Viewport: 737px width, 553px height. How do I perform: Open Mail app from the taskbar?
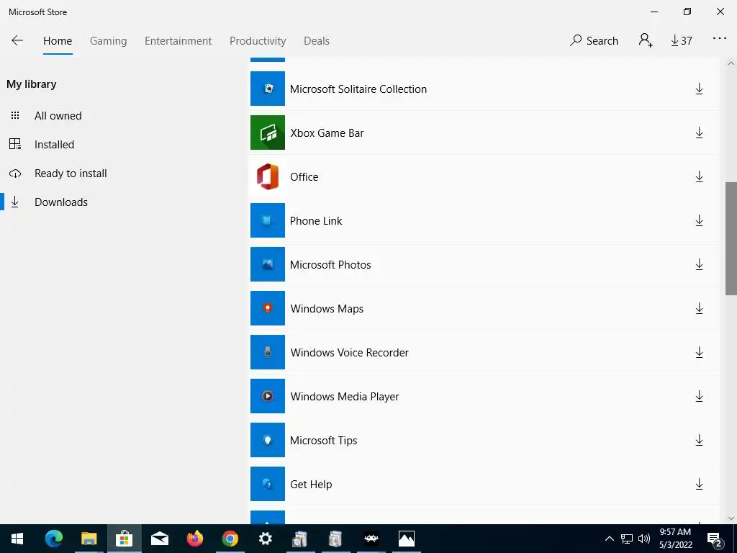tap(159, 539)
